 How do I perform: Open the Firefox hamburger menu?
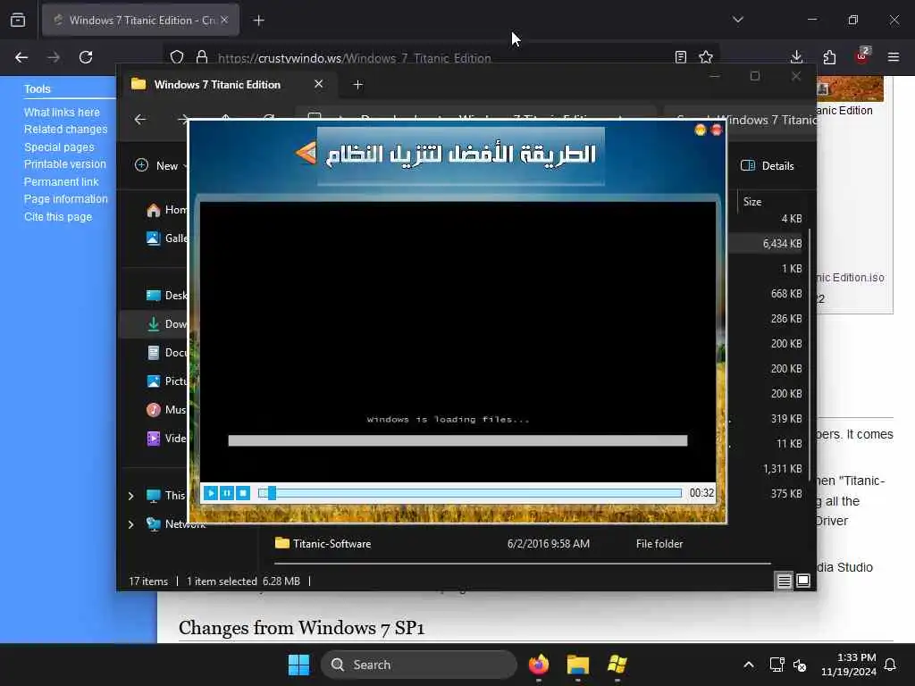tap(894, 57)
